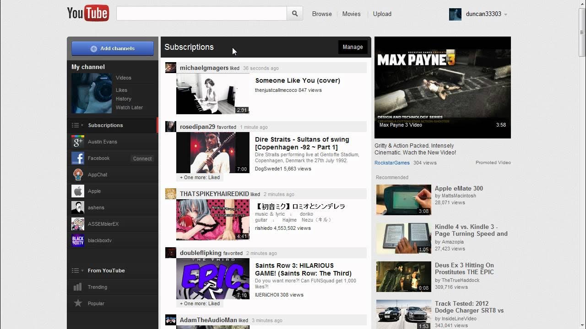Open the Dire Straits Sultans of swing title

pyautogui.click(x=302, y=143)
